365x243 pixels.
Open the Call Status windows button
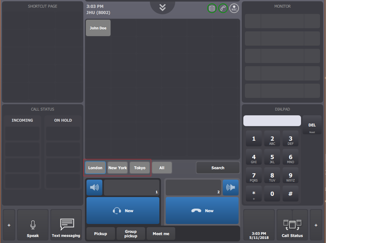[x=292, y=225]
